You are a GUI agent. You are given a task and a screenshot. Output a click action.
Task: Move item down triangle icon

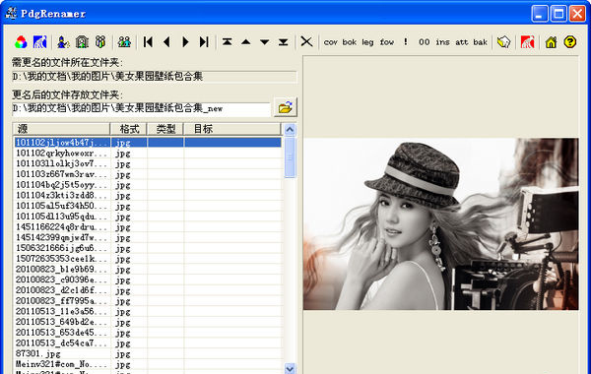pos(265,41)
